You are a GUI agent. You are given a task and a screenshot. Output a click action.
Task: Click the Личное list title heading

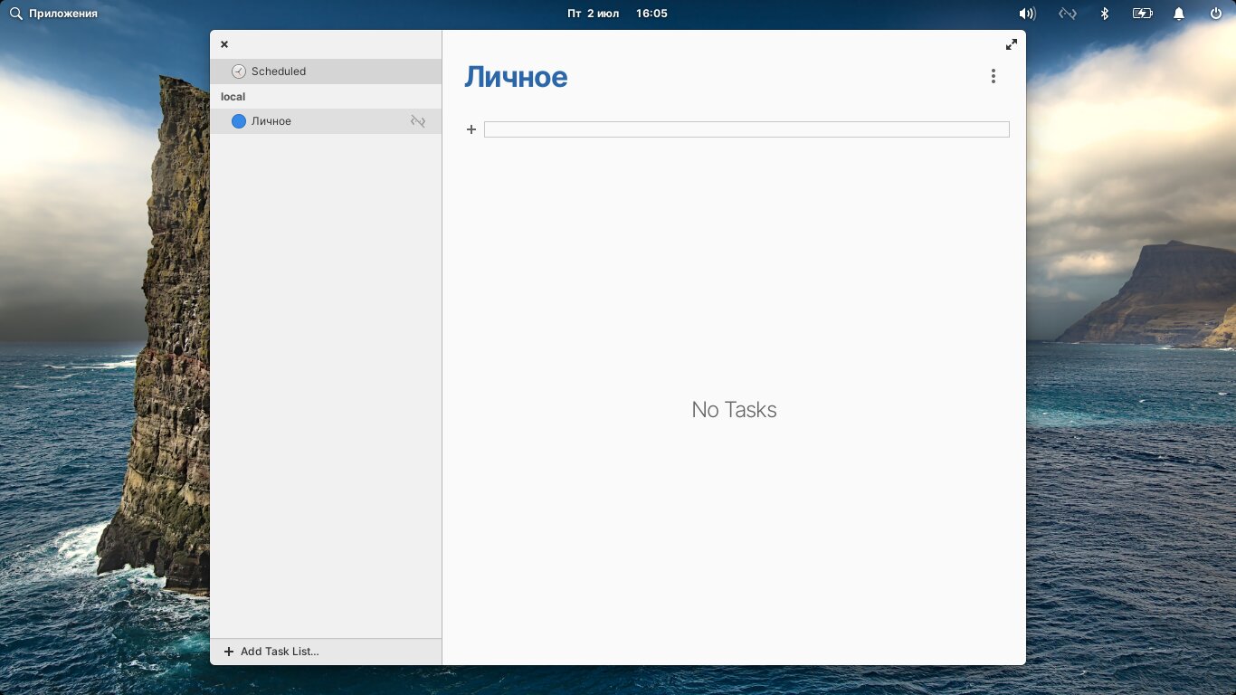tap(516, 78)
